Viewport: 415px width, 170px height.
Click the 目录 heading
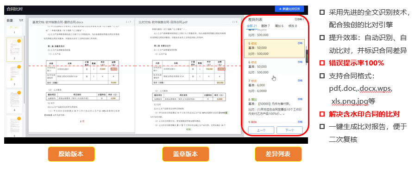point(10,20)
